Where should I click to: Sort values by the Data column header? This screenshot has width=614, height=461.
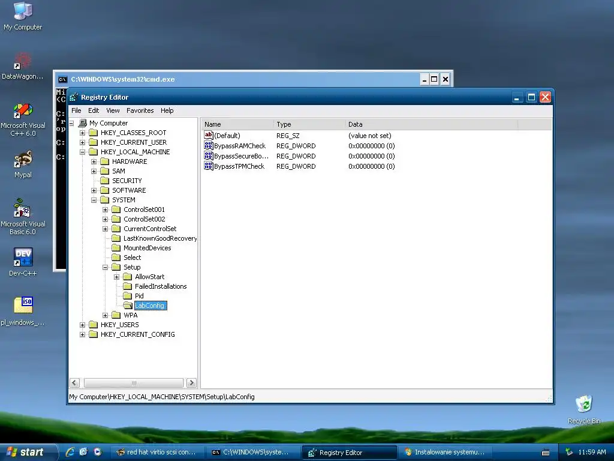432,124
